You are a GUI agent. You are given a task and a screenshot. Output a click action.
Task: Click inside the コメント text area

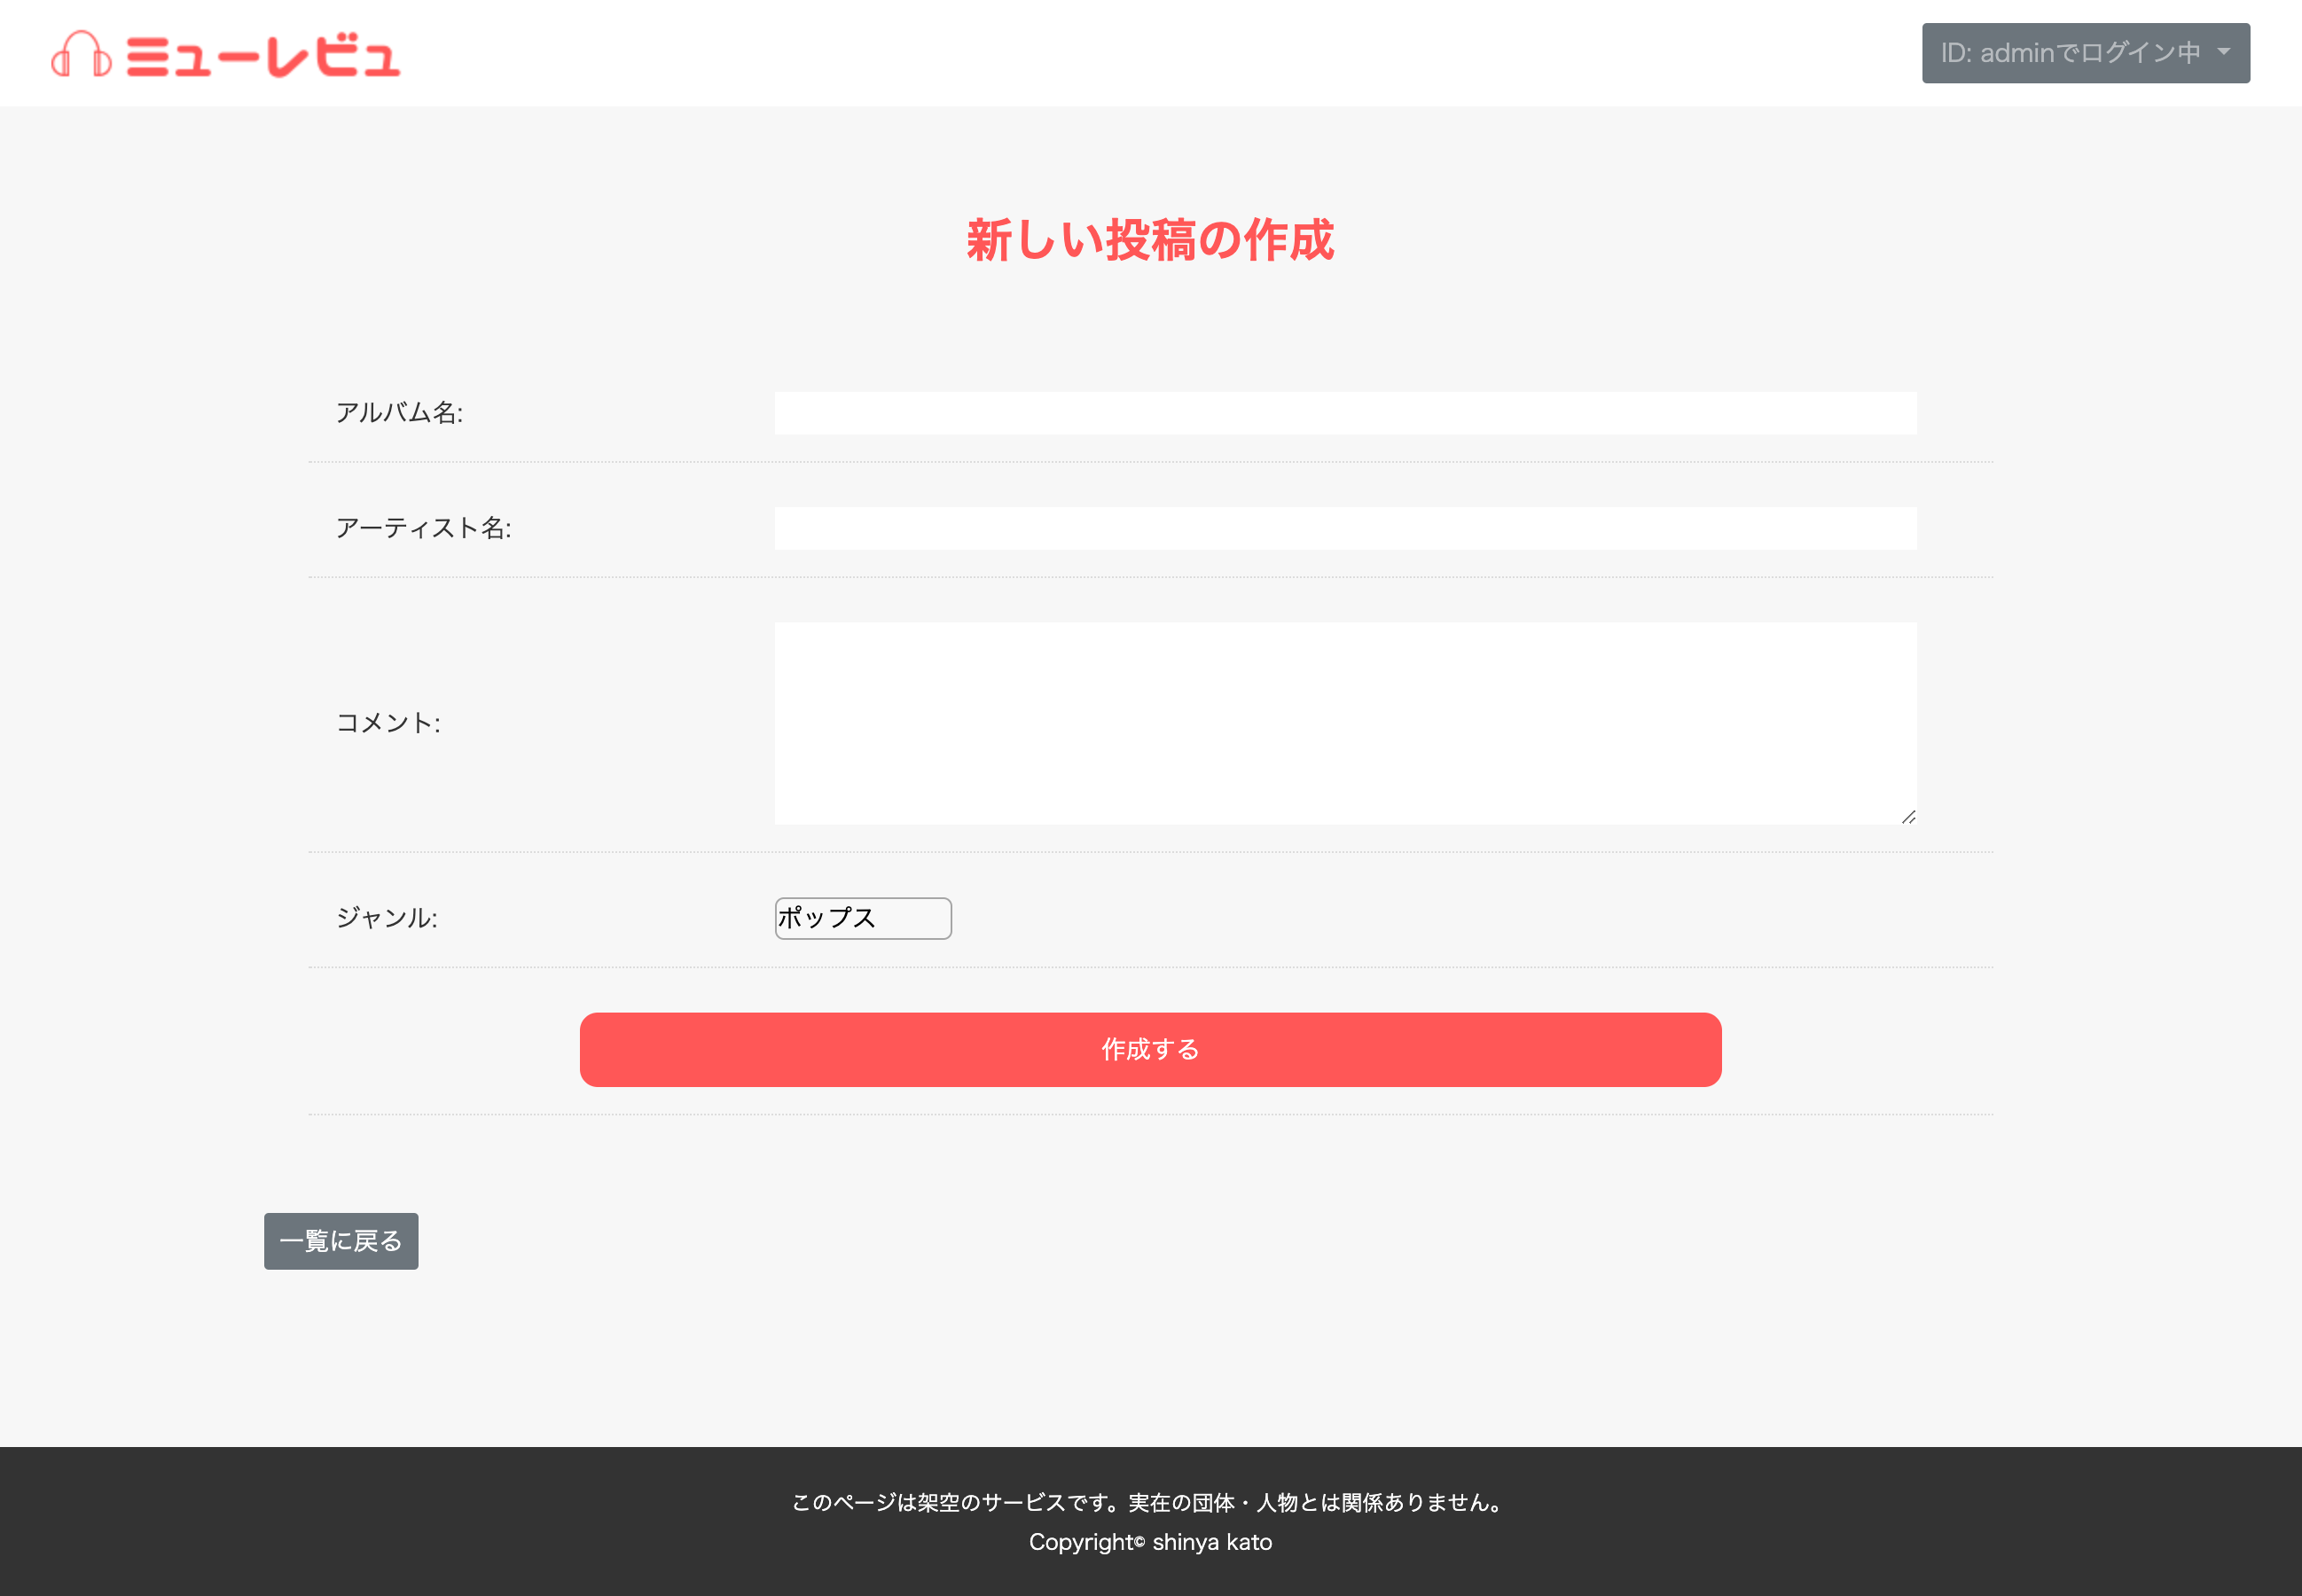point(1344,722)
